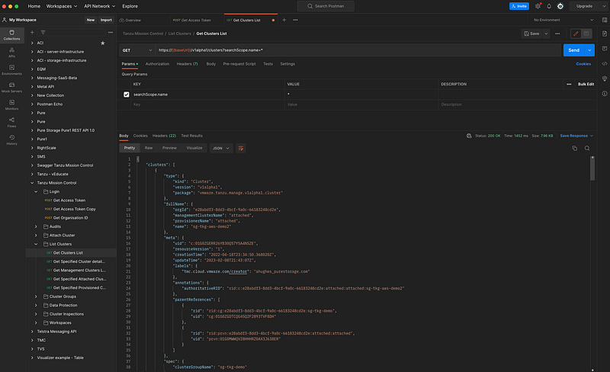Click the blue Send button
This screenshot has height=372, width=610.
click(574, 50)
